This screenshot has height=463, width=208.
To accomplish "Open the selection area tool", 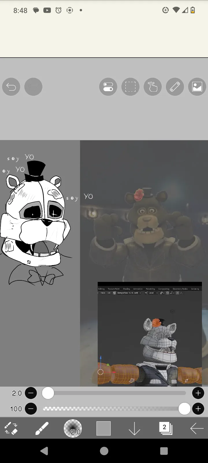I will coord(130,87).
